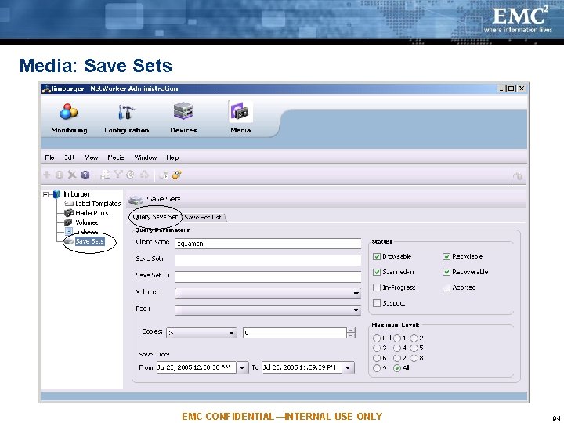Click the grayed at-sign style toolbar icon
The image size is (564, 423).
click(131, 175)
